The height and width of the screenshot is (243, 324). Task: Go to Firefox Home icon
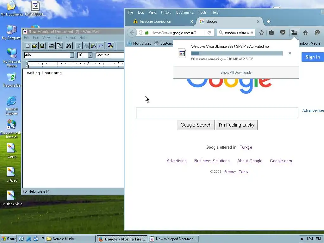[x=306, y=33]
